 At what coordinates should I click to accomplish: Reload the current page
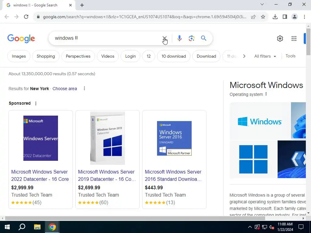[x=26, y=17]
